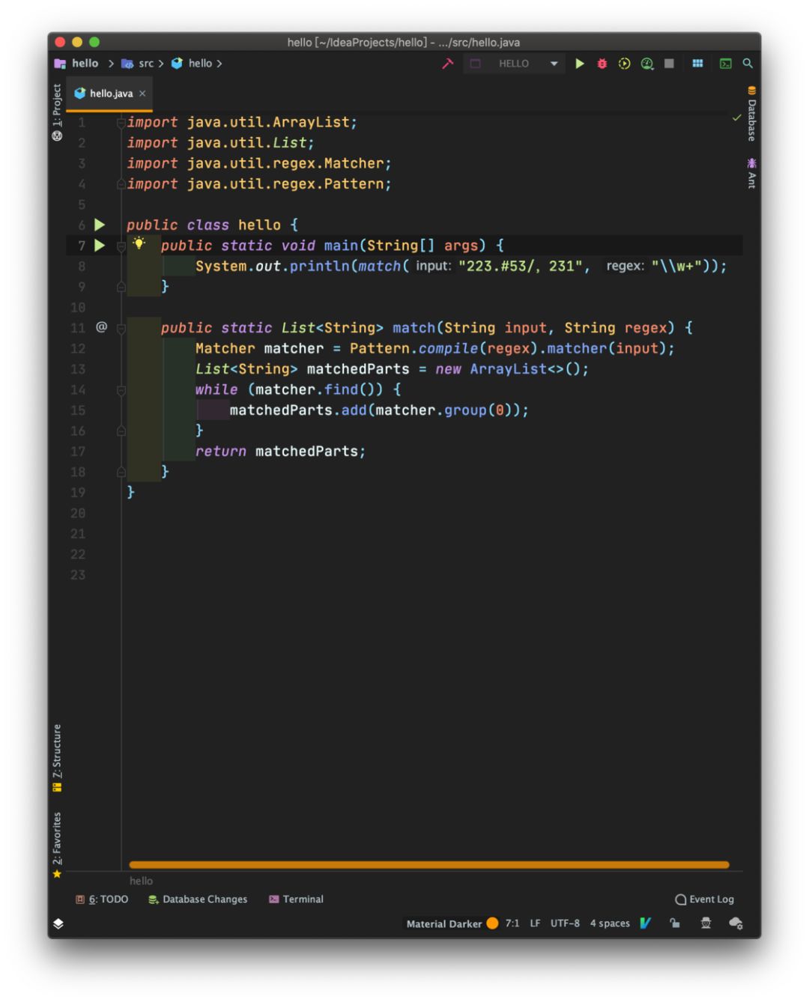Click the fold end marker on line 4
Screen dimensions: 809x1002
(121, 184)
